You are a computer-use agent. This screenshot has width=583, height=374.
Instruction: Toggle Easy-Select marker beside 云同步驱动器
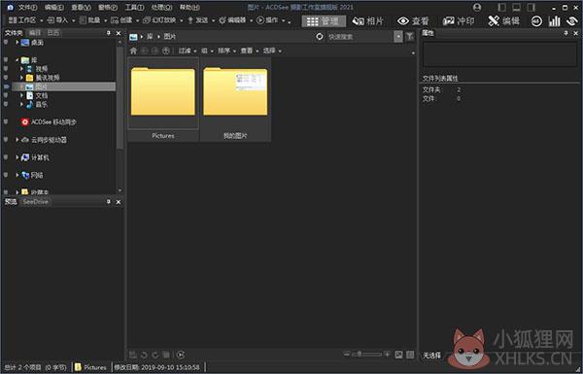pos(6,140)
